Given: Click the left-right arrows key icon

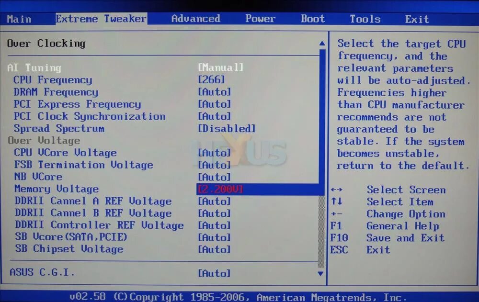Looking at the screenshot, I should pos(336,190).
